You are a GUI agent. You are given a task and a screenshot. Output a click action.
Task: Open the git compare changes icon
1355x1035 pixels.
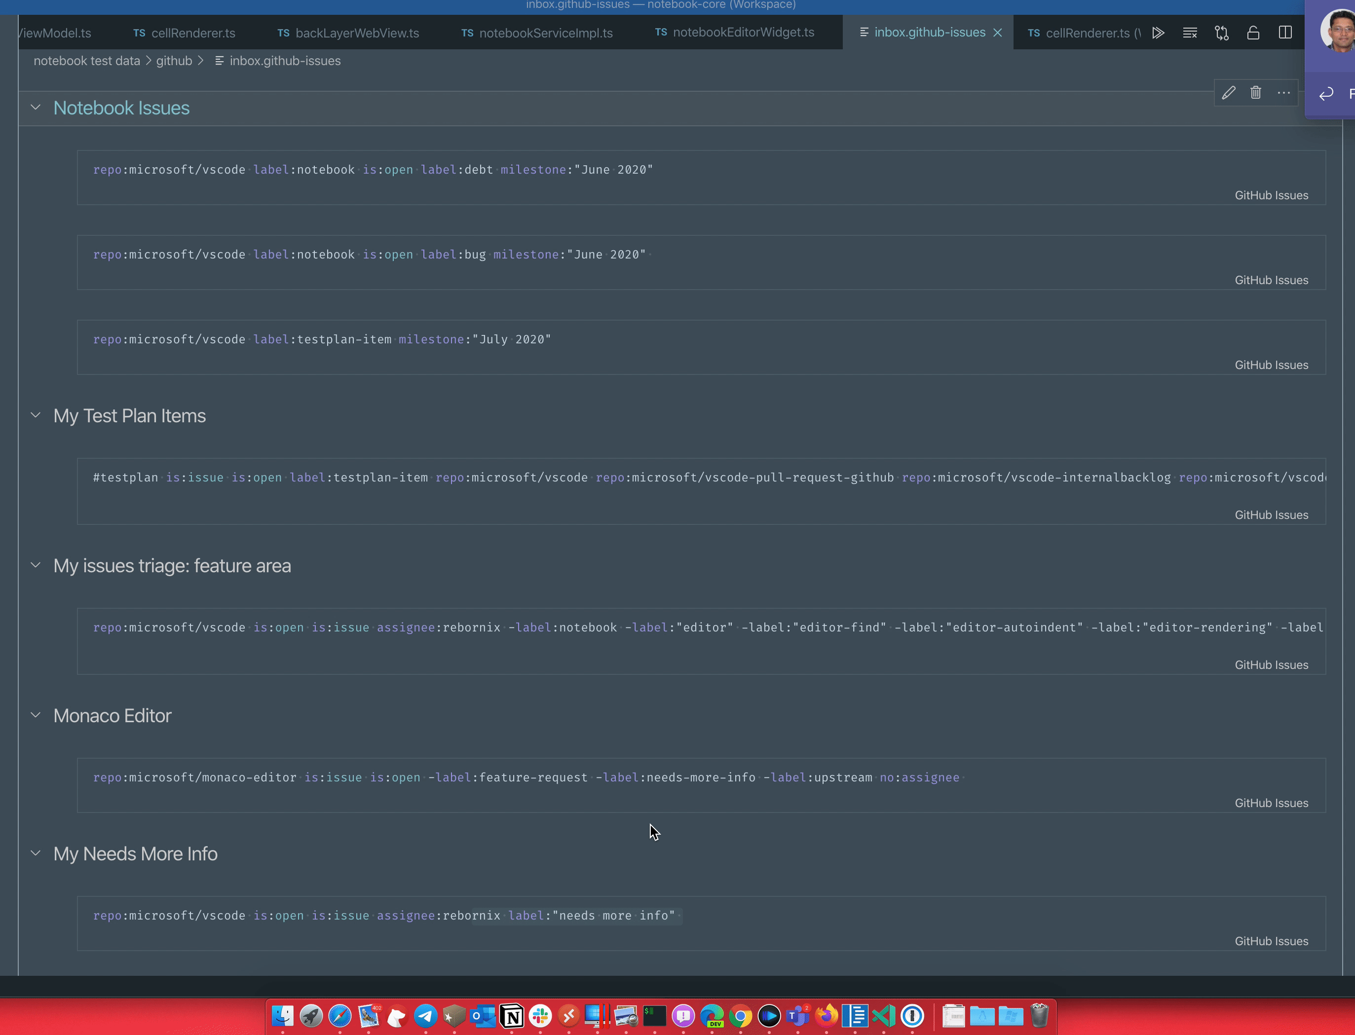tap(1221, 33)
